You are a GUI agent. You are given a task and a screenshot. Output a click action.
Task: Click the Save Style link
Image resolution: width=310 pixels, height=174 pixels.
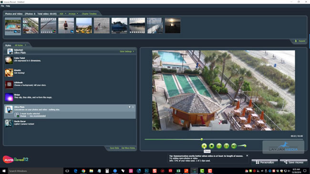[x=114, y=148]
